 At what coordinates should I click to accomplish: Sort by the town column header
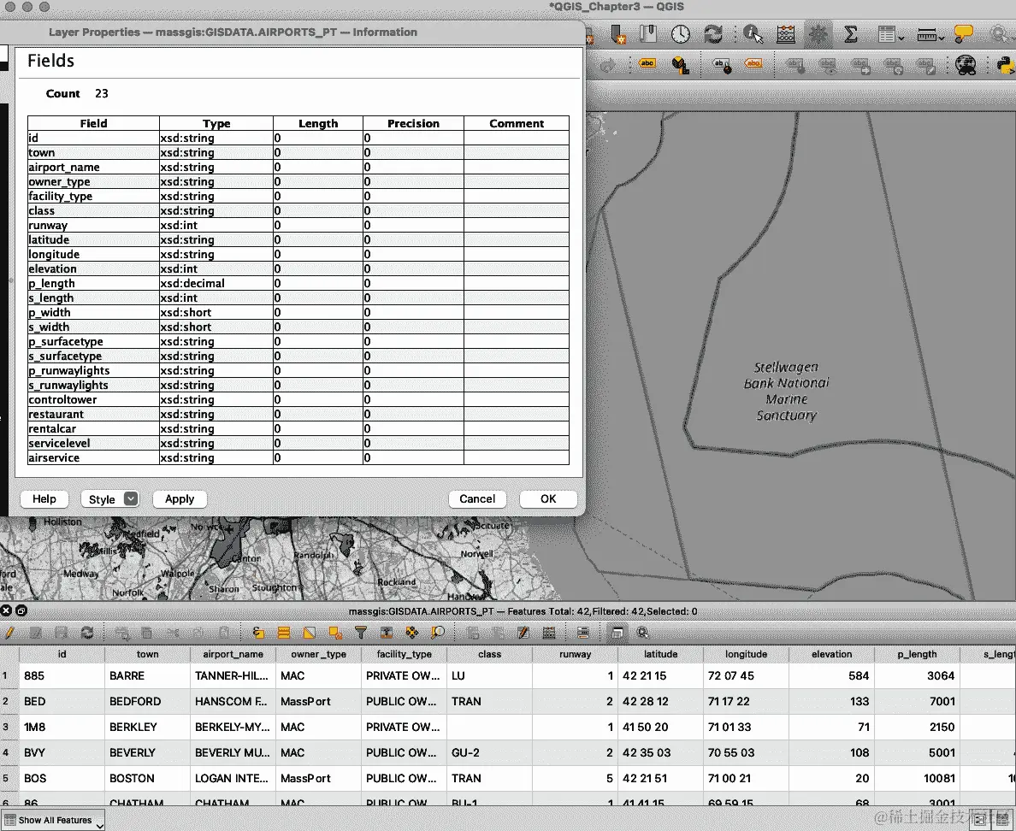(147, 654)
